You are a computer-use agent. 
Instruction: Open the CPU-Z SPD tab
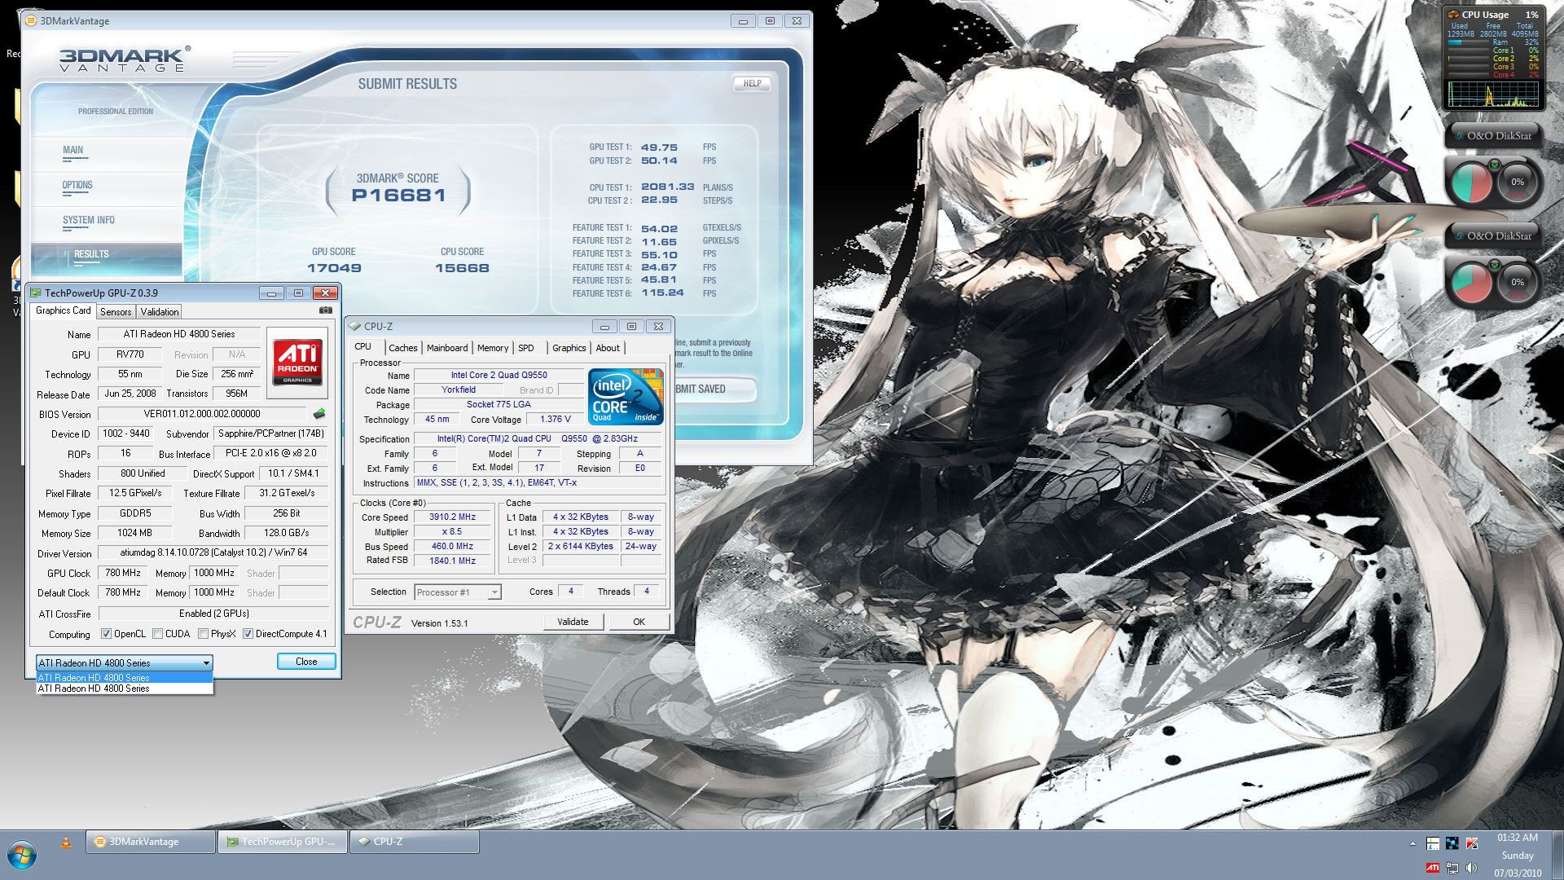526,348
